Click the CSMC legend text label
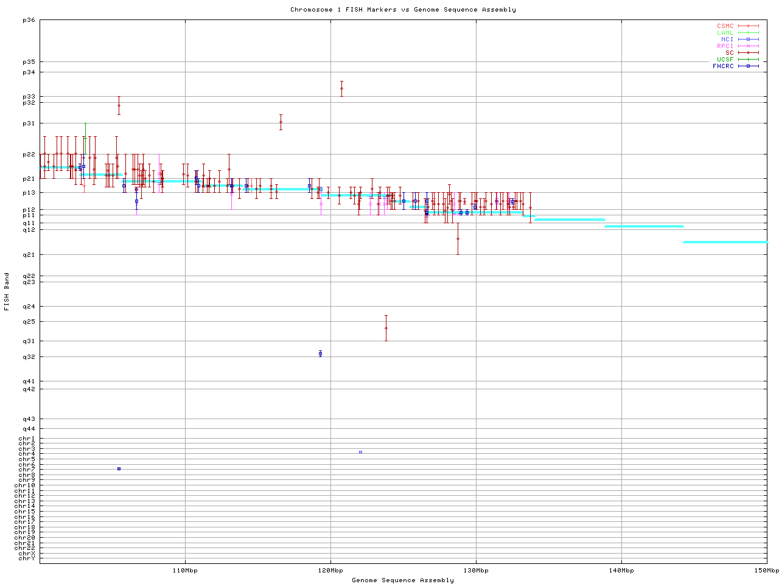 pyautogui.click(x=725, y=26)
